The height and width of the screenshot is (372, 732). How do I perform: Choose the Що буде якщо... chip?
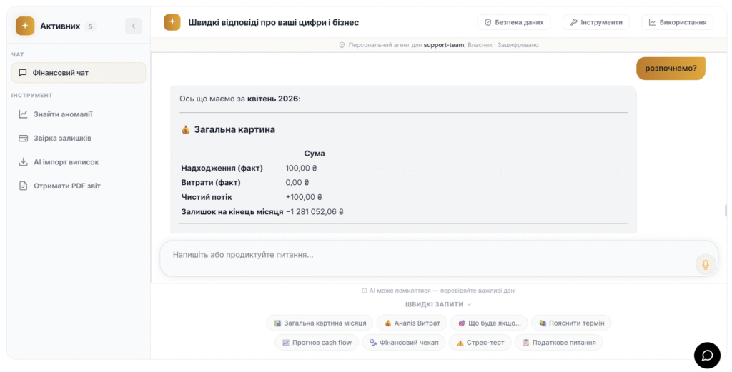(x=489, y=323)
